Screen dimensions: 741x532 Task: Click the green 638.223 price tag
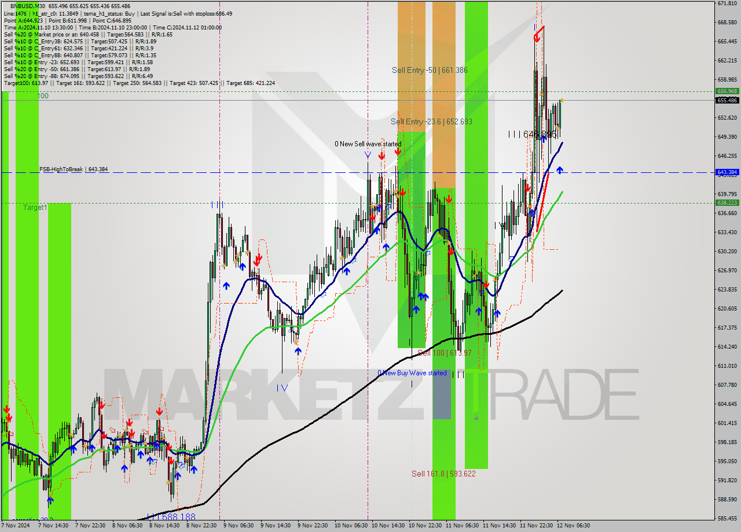[727, 203]
